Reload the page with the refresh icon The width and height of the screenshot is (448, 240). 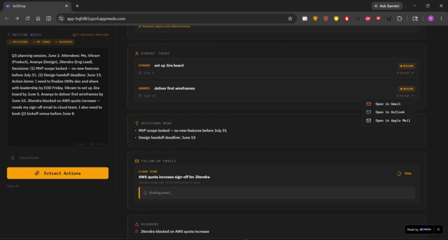(x=27, y=18)
